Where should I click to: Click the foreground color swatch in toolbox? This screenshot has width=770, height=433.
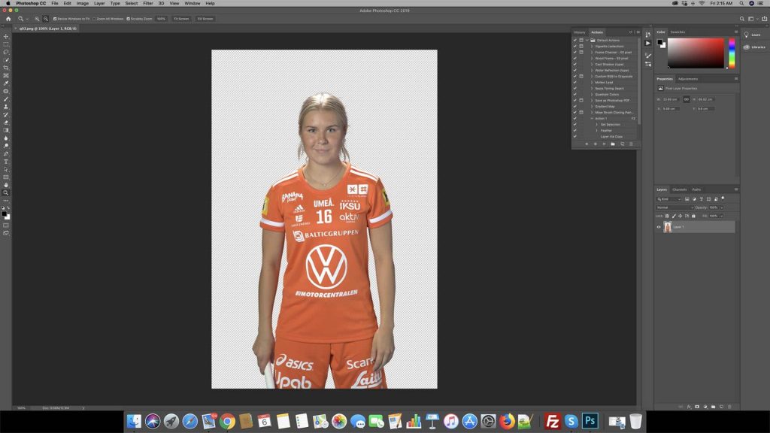[x=5, y=214]
